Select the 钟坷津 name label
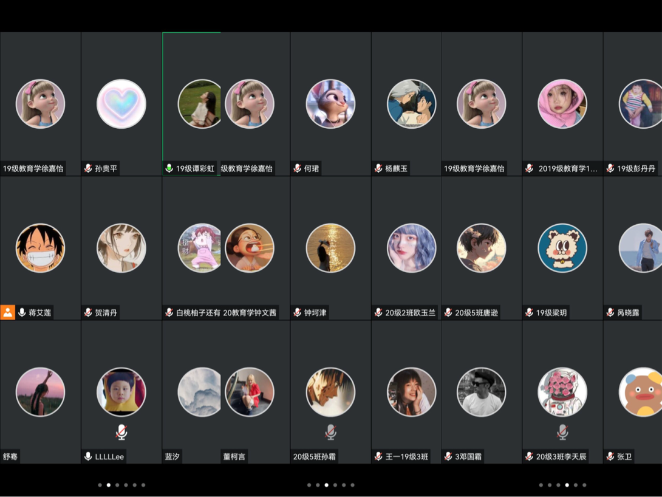The height and width of the screenshot is (497, 662). coord(315,312)
